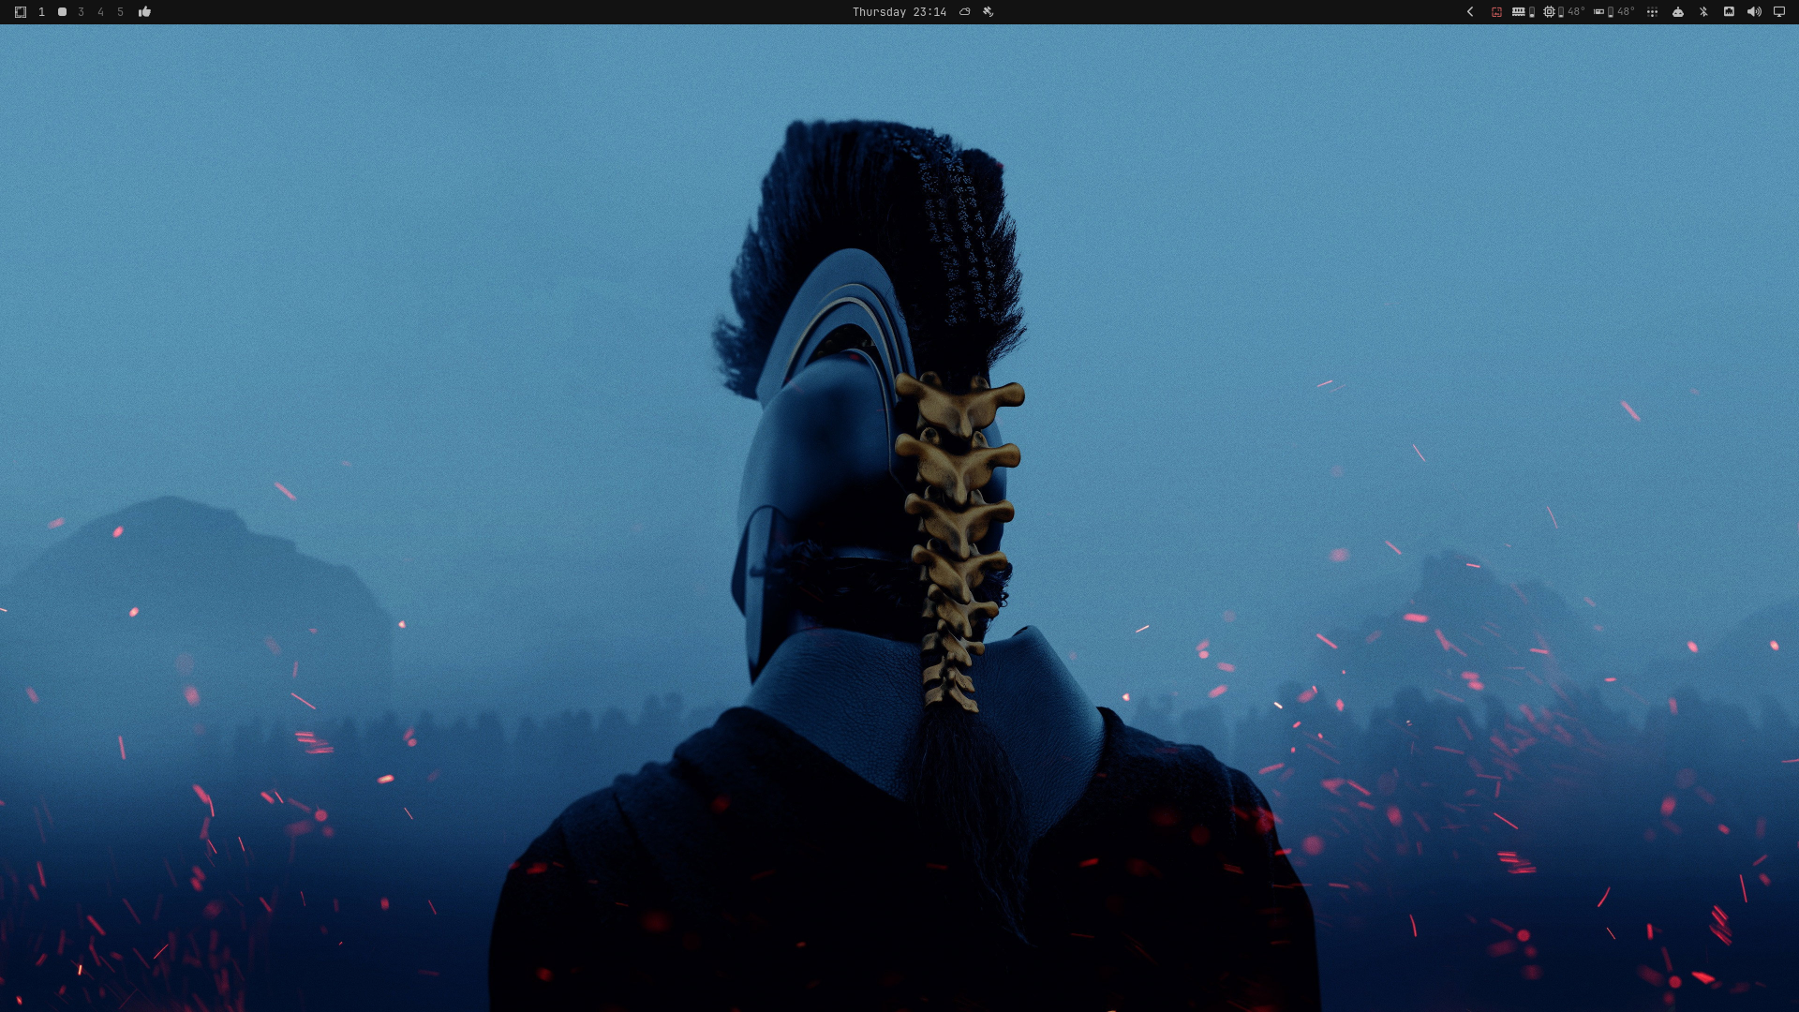The height and width of the screenshot is (1012, 1799).
Task: Open the calendar from the Thursday 23:14 clock
Action: (x=899, y=12)
